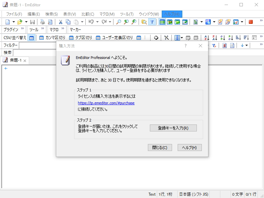This screenshot has width=264, height=198.
Task: Click inside the フィルター input field
Action: point(38,45)
